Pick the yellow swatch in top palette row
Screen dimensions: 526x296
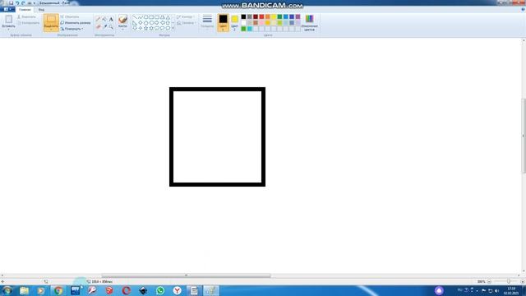click(x=274, y=16)
